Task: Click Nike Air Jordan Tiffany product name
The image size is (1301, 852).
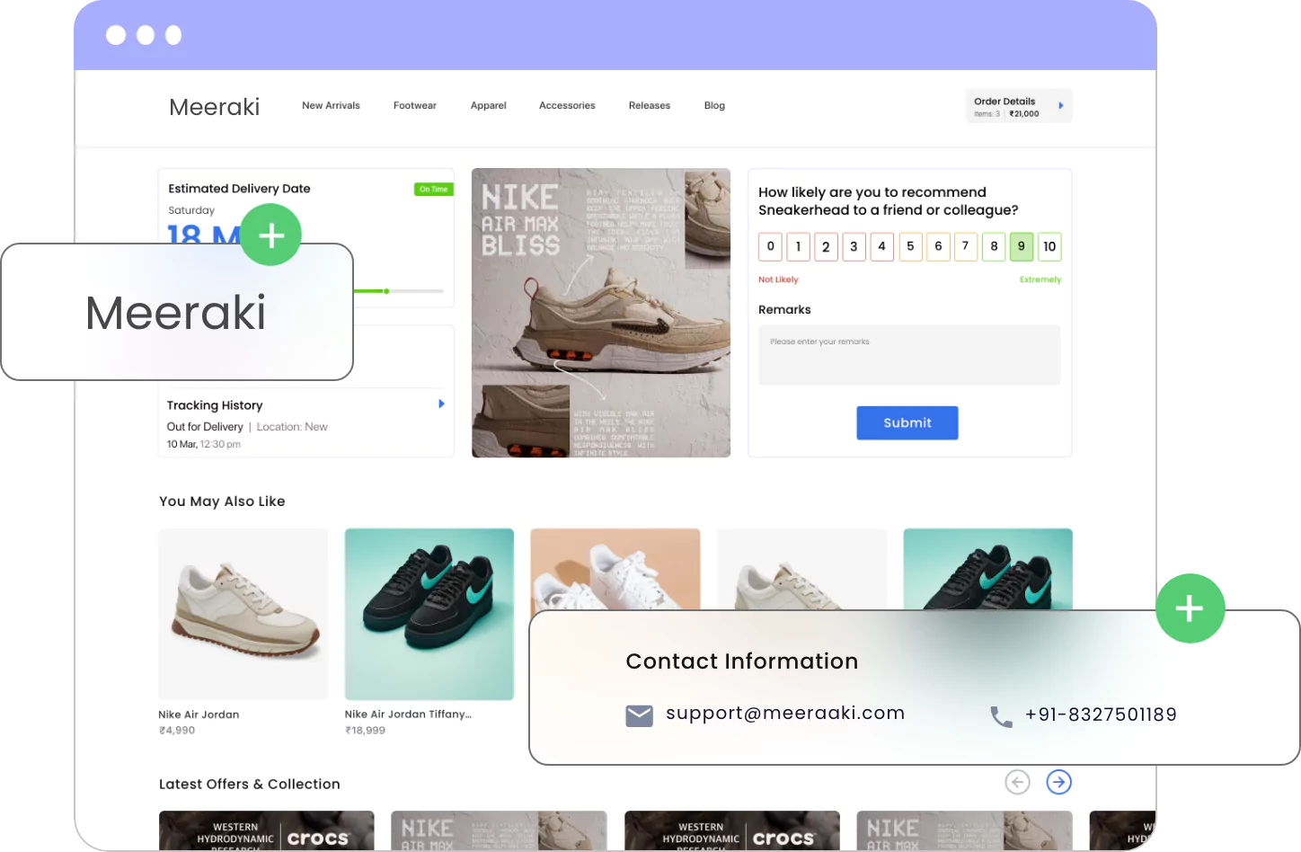Action: click(408, 714)
